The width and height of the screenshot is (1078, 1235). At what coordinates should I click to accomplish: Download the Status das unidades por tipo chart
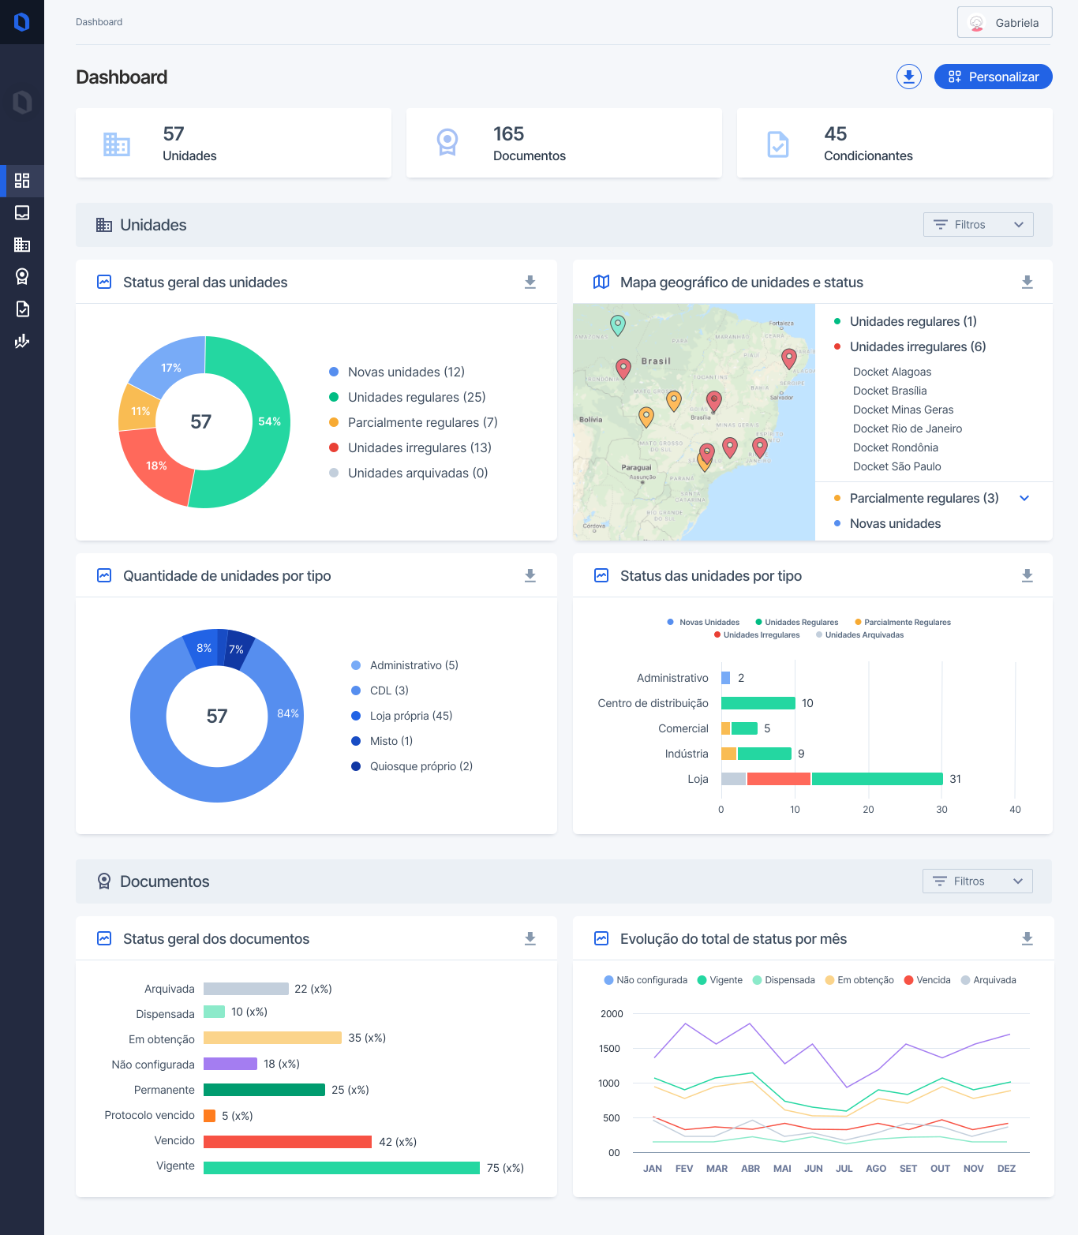[1027, 575]
